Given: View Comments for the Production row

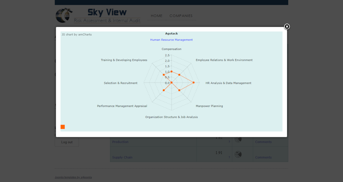Looking at the screenshot, I should (x=263, y=142).
